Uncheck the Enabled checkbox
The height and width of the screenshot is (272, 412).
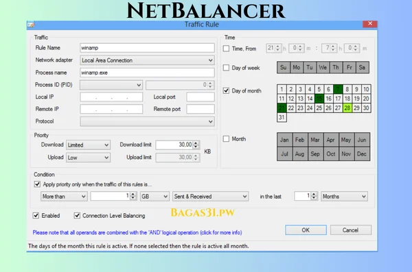pyautogui.click(x=36, y=216)
